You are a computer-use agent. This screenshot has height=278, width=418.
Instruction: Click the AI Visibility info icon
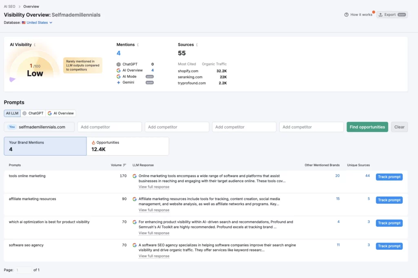pyautogui.click(x=35, y=44)
